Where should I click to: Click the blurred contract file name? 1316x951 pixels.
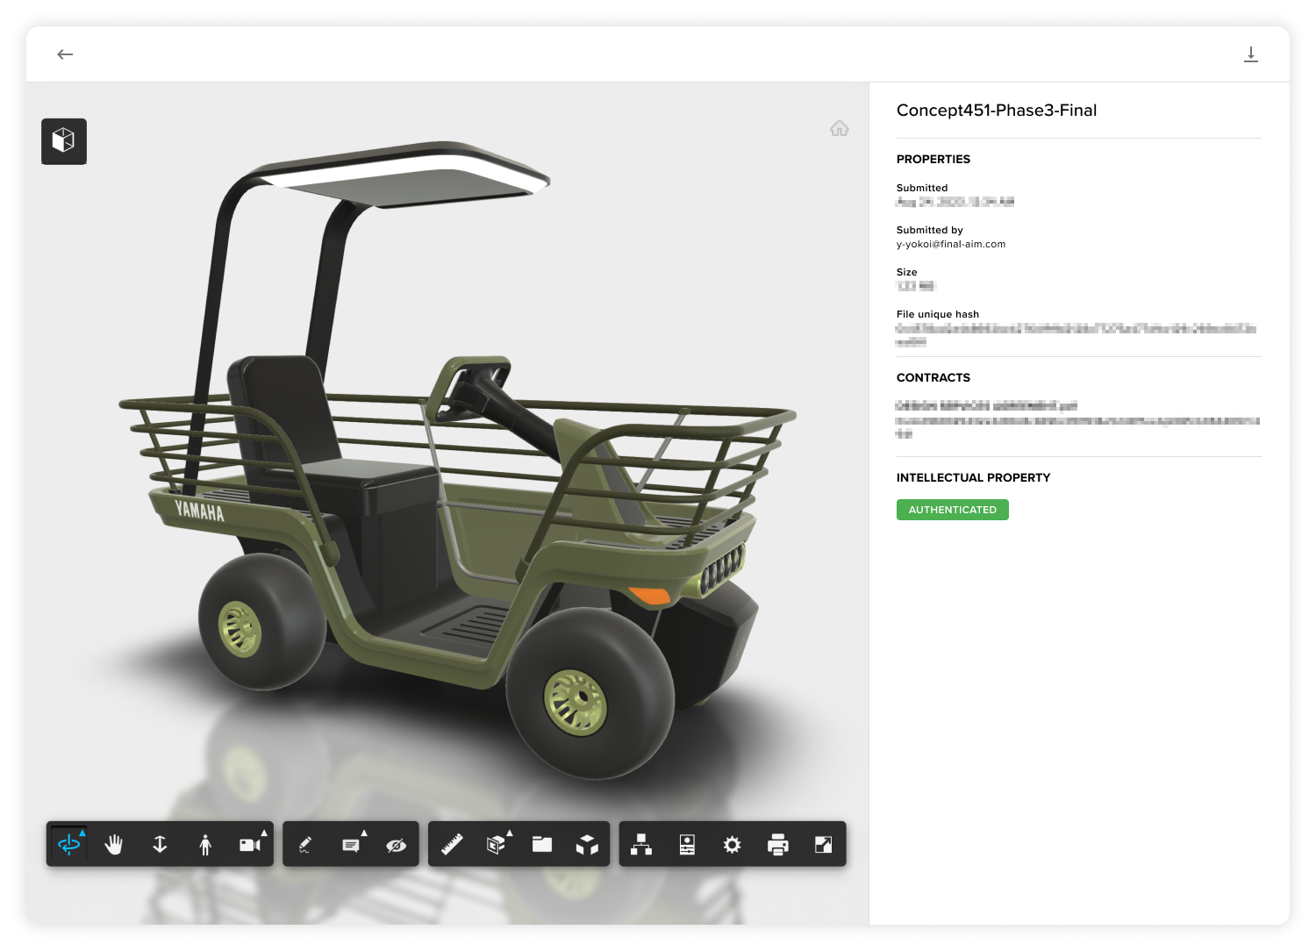tap(986, 405)
